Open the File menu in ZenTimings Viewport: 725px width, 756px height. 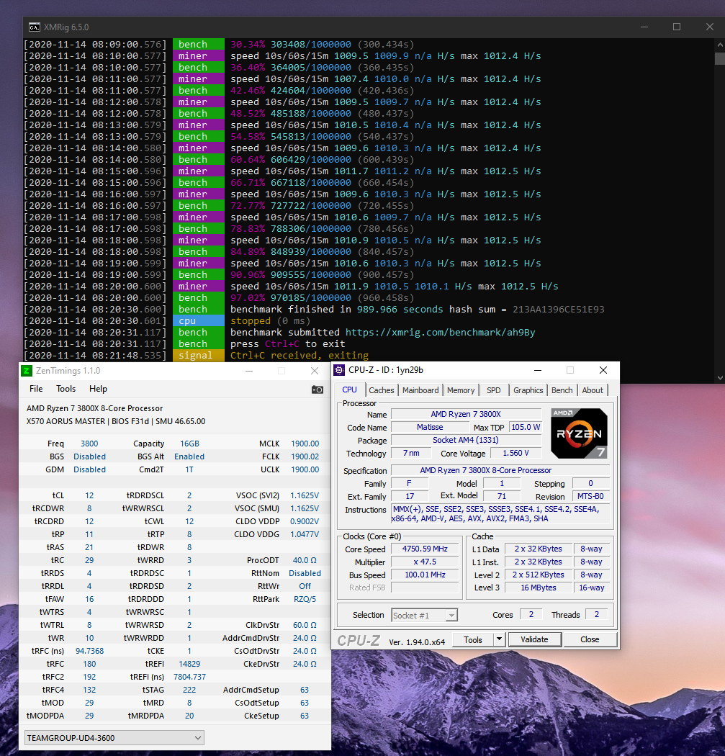pyautogui.click(x=36, y=389)
